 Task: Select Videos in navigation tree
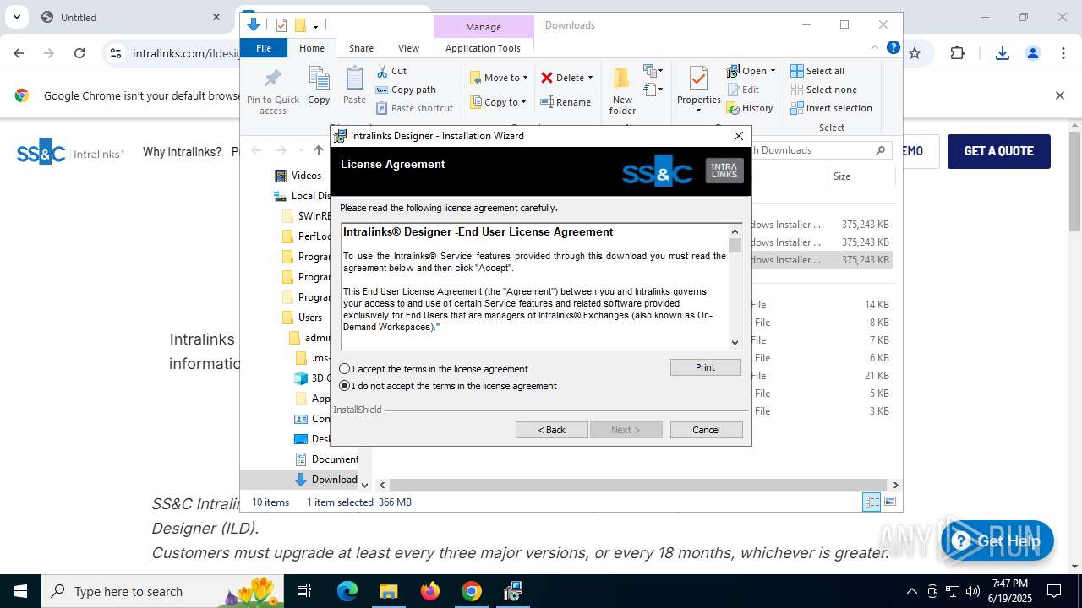coord(306,176)
